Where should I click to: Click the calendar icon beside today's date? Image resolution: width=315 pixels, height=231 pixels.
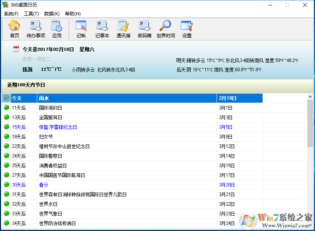16,49
